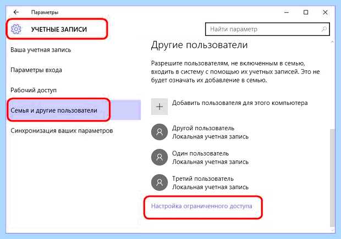Open Параметры входа section
Screen dimensions: 341x239
click(x=36, y=70)
